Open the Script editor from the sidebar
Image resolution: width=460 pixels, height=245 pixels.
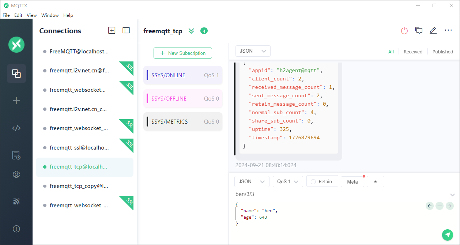(x=16, y=128)
